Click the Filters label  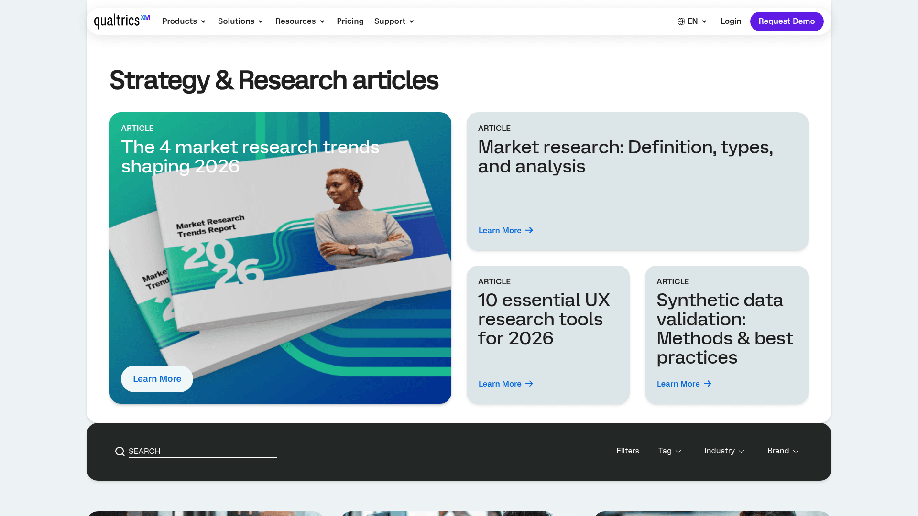click(x=628, y=451)
